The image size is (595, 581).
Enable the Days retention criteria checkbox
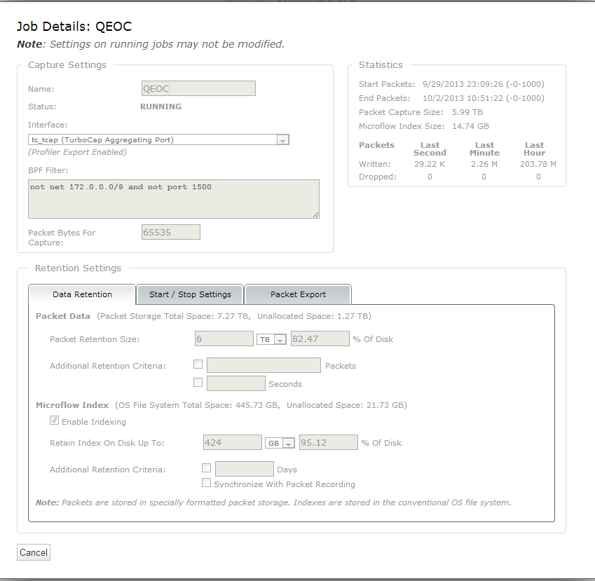point(206,468)
